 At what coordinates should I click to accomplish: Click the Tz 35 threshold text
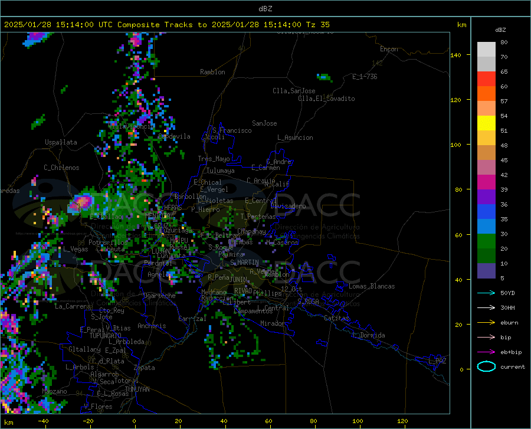click(x=318, y=25)
